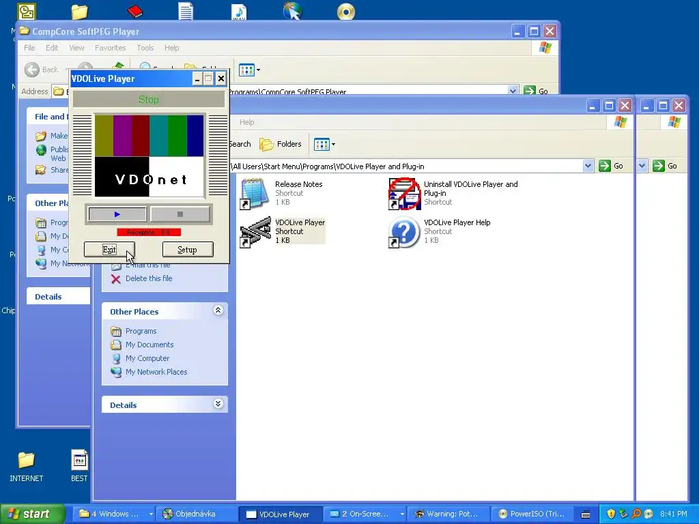Click the Exit button in VDOLive Player
Viewport: 699px width, 524px height.
(x=109, y=250)
